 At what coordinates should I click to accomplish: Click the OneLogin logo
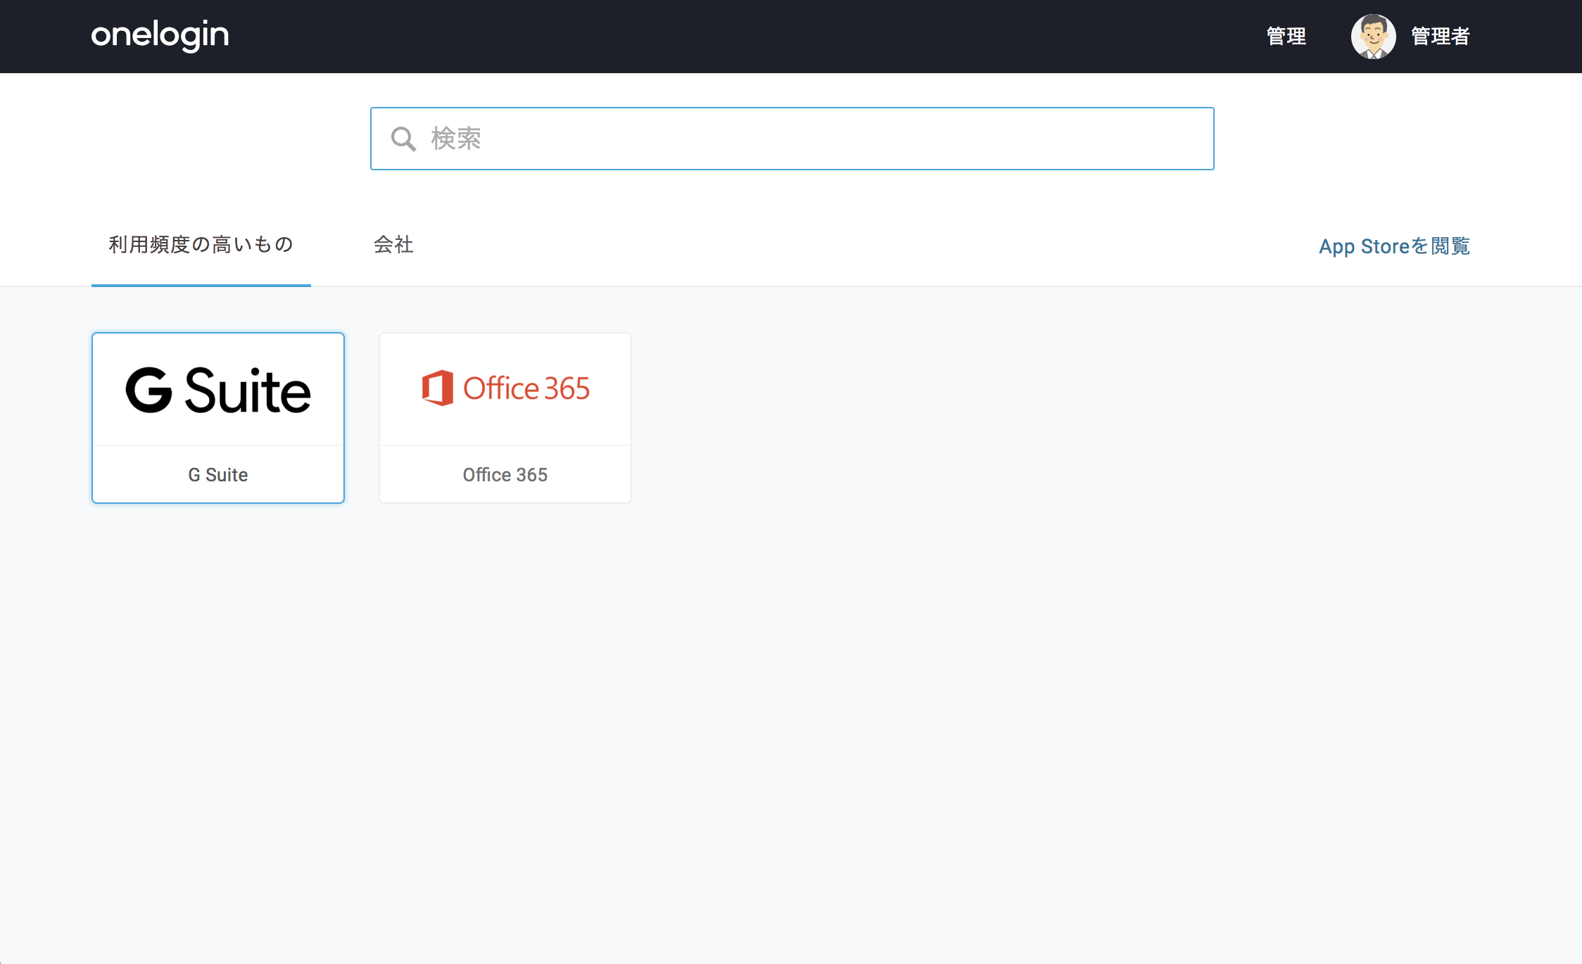pyautogui.click(x=160, y=35)
